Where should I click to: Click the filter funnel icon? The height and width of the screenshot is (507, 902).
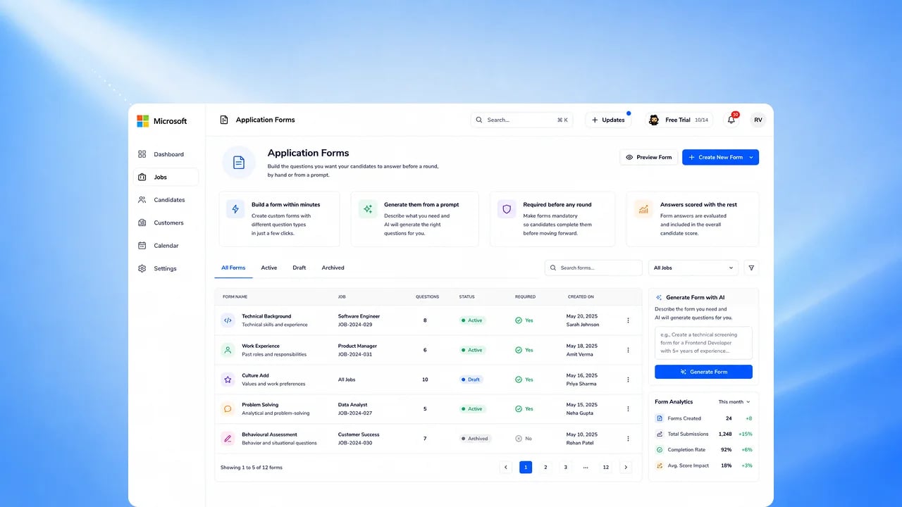pyautogui.click(x=751, y=268)
